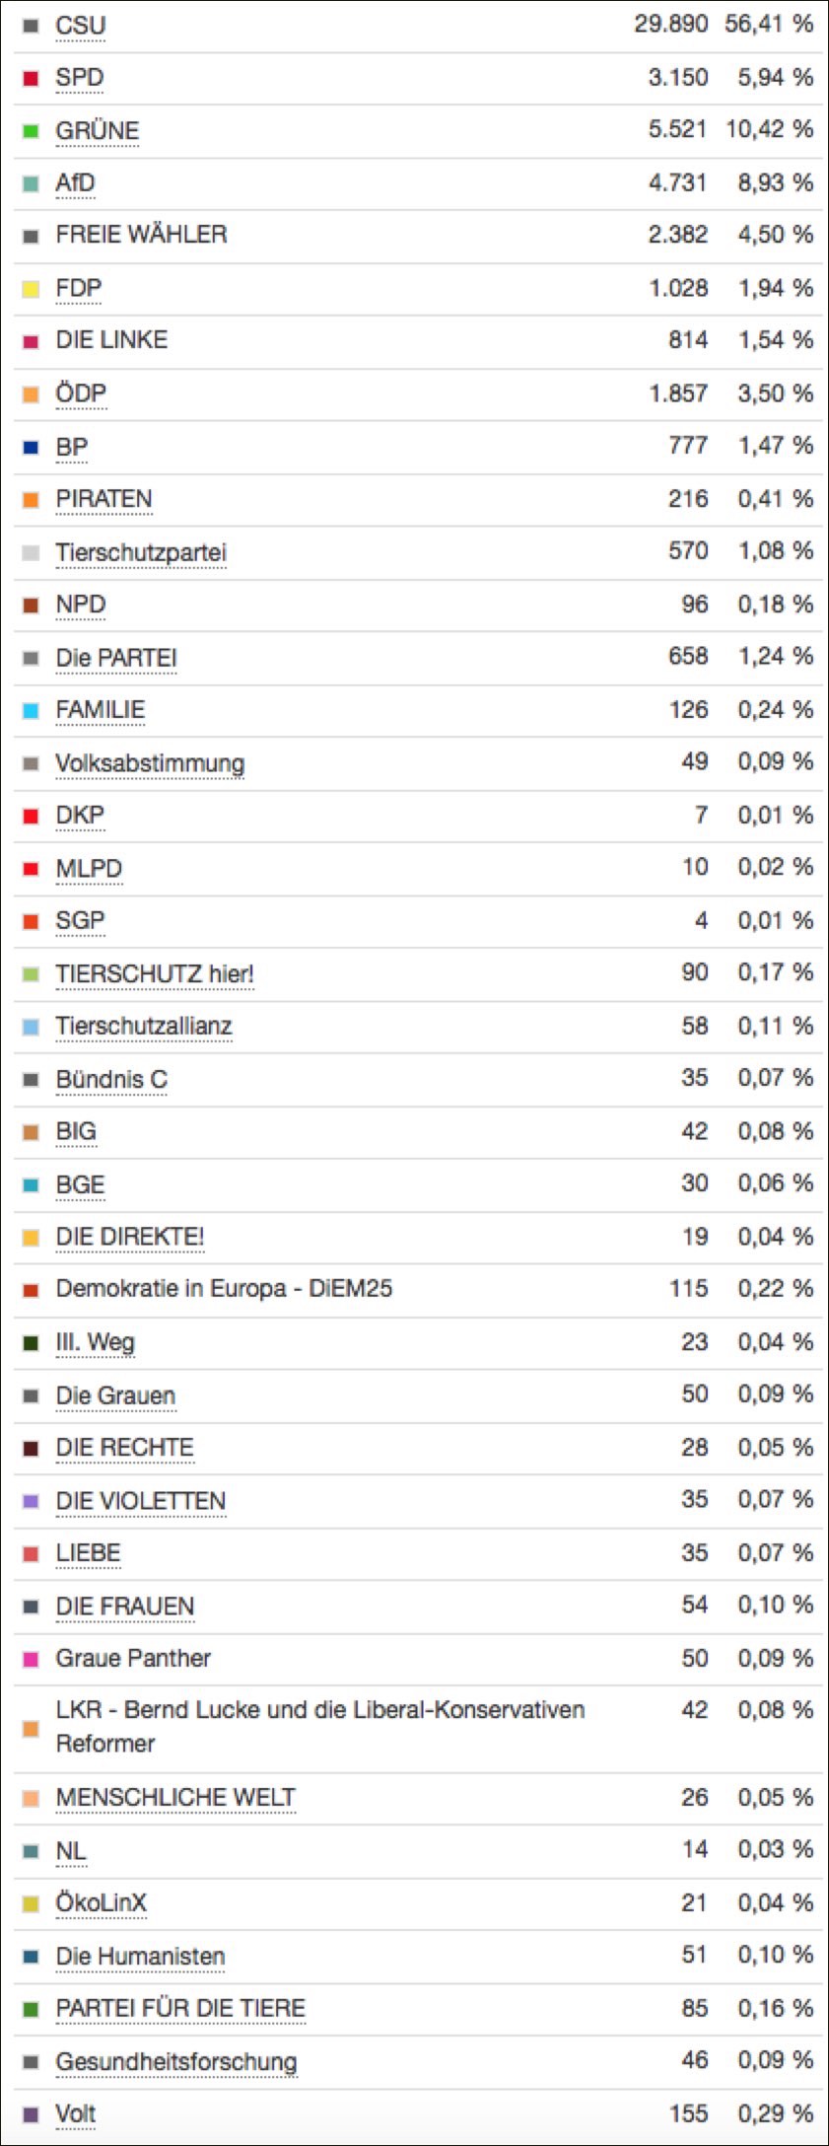Open the MENSCHLICHE WELT link
This screenshot has height=2146, width=829.
pyautogui.click(x=174, y=1798)
